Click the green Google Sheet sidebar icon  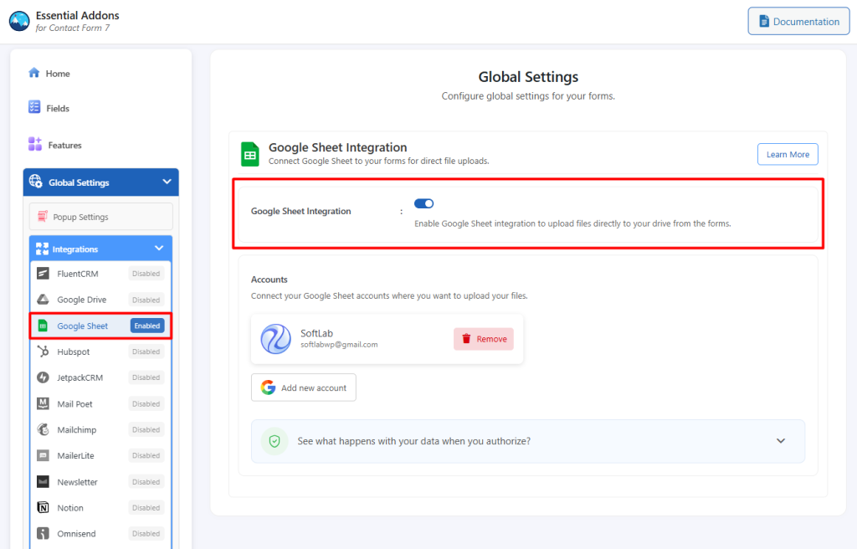click(x=43, y=326)
